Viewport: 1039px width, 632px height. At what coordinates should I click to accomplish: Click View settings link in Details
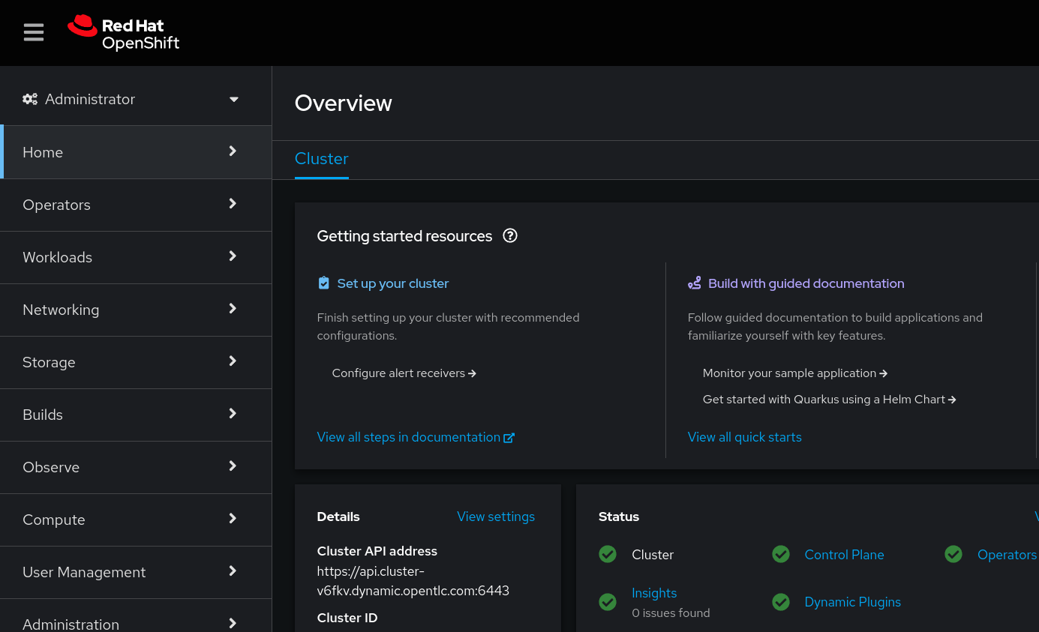[496, 517]
